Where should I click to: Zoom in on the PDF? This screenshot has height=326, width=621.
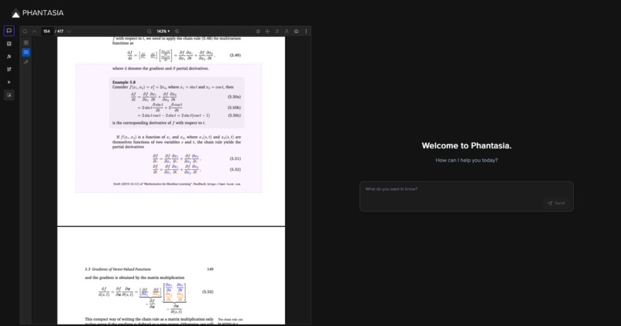176,32
